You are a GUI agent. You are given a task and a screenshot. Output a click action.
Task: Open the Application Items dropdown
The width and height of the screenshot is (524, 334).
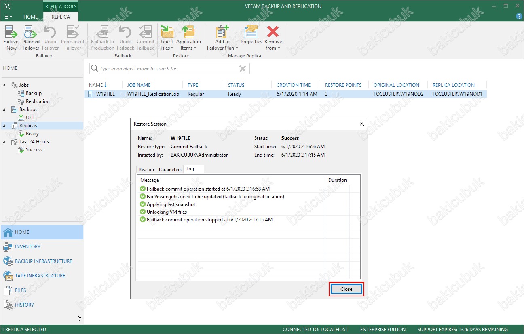coord(188,38)
